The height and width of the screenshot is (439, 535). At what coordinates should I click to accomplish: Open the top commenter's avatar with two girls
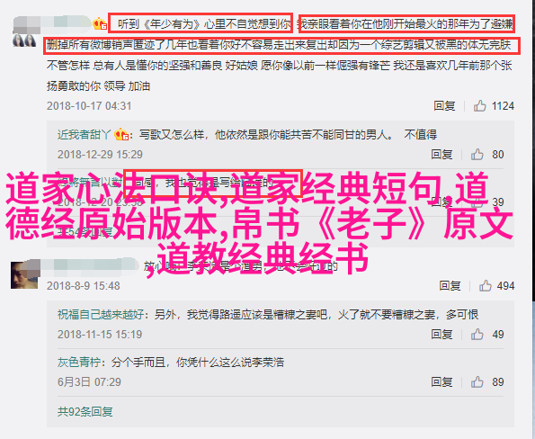coord(24,40)
